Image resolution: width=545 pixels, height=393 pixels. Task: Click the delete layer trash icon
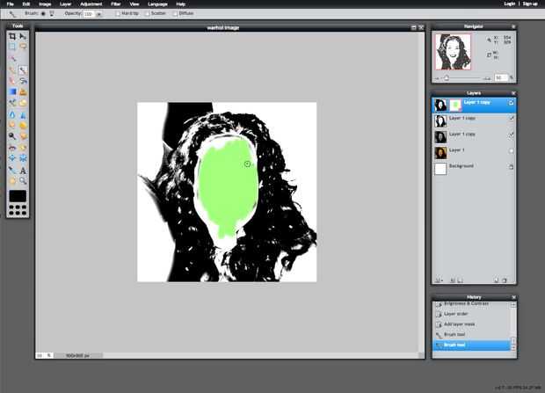tap(505, 280)
